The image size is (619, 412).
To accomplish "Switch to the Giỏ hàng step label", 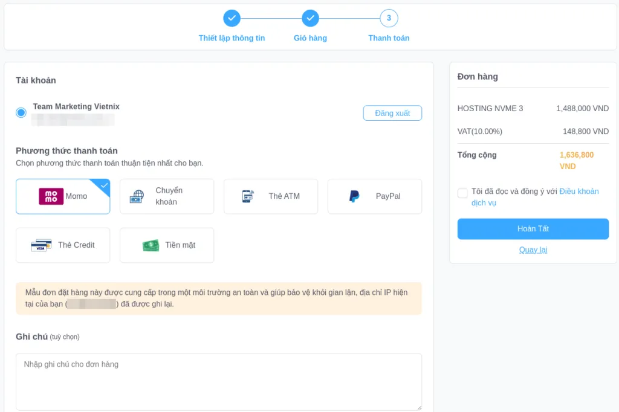I will pos(310,38).
